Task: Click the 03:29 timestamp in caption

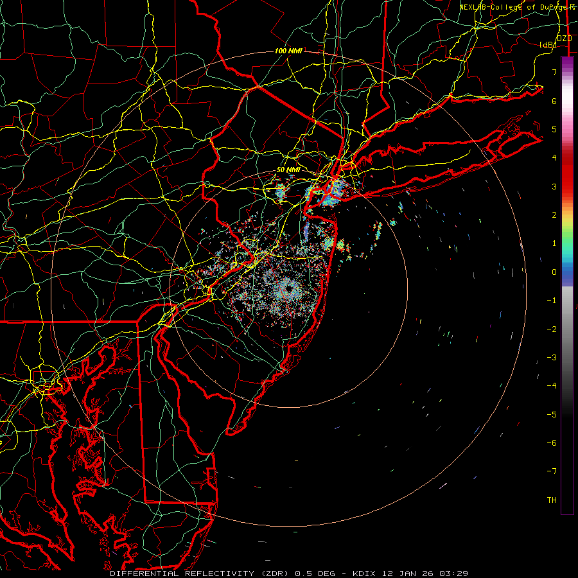Action: coord(455,574)
